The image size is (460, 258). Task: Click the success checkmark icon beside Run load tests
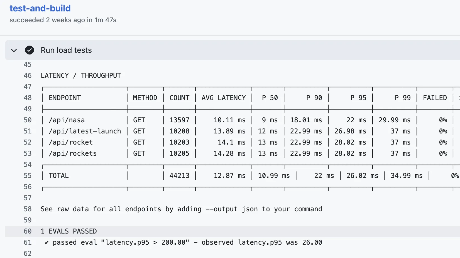click(x=30, y=50)
